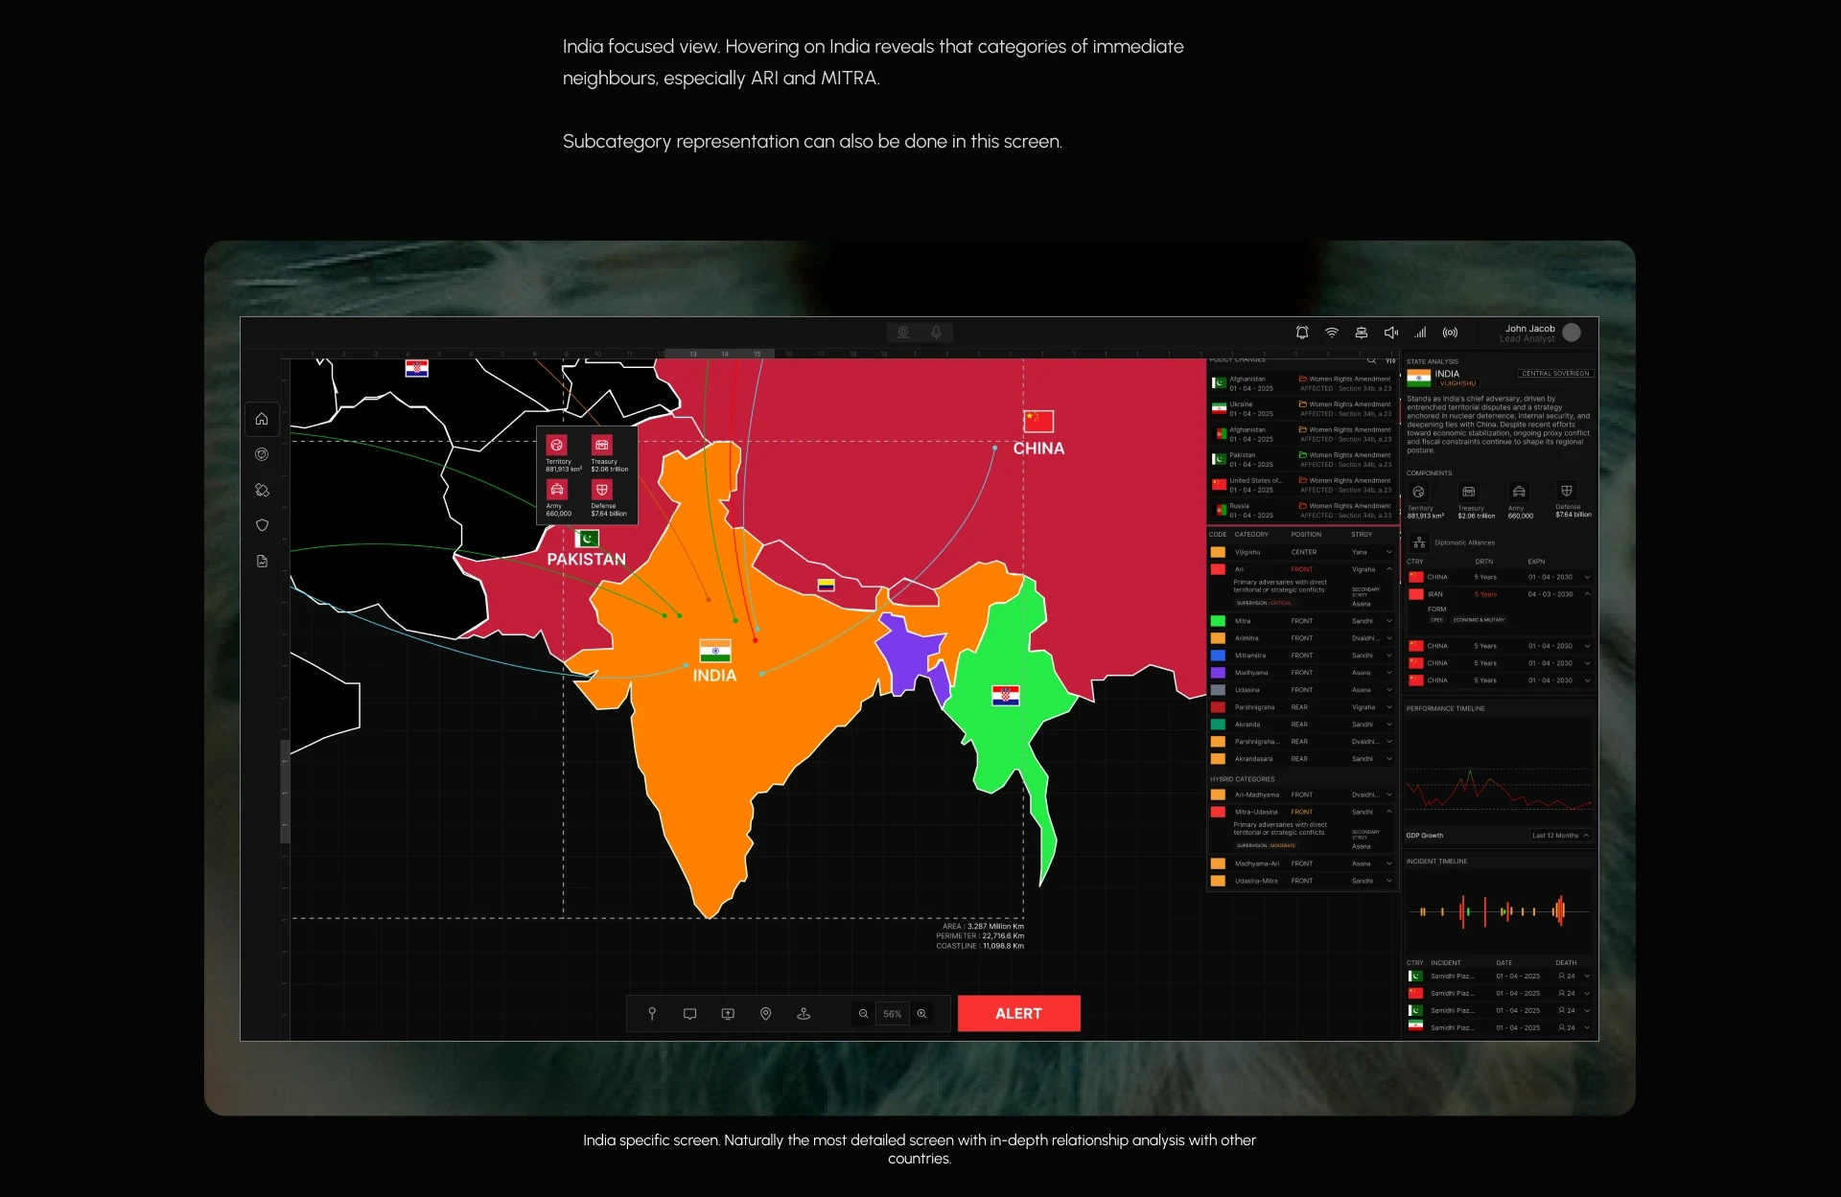This screenshot has height=1197, width=1841.
Task: Click the zoom in magnifier
Action: (x=921, y=1013)
